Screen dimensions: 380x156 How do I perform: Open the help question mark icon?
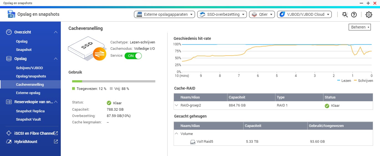point(354,15)
